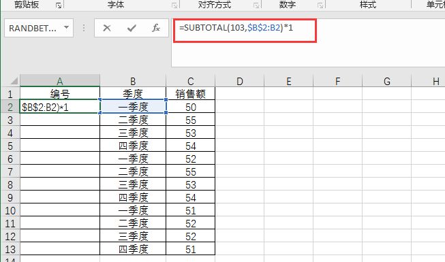445x262 pixels.
Task: Click cell C5 with value 54
Action: coord(191,146)
